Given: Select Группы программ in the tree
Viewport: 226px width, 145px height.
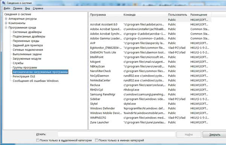Looking at the screenshot, I should [25, 68].
